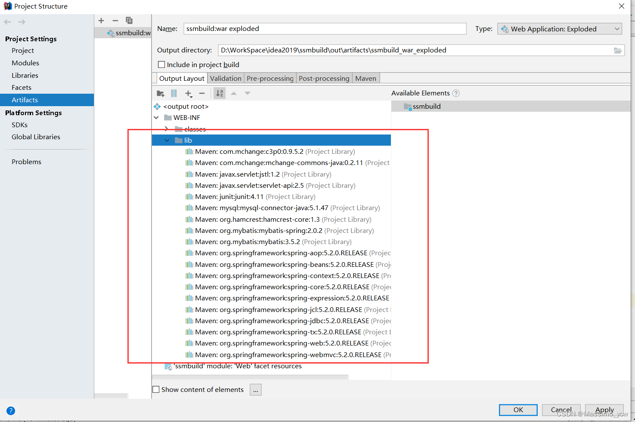Open the artifact Type dropdown
Viewport: 635px width, 422px height.
point(560,29)
